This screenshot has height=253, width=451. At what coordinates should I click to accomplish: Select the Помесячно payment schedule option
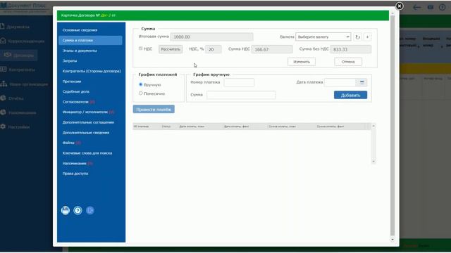(141, 93)
